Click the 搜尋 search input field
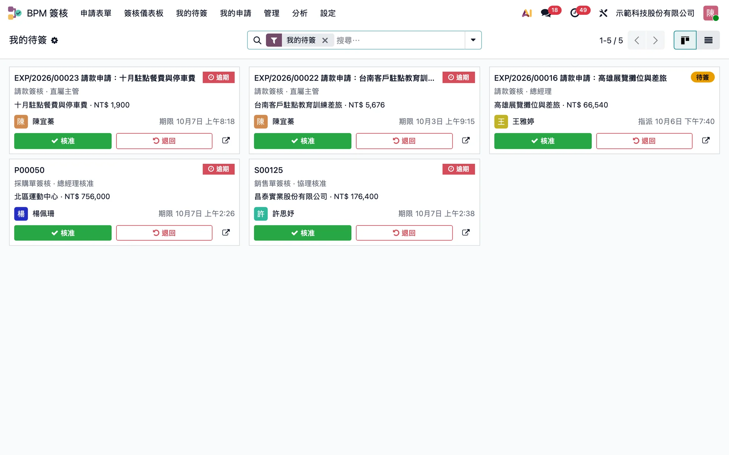Image resolution: width=729 pixels, height=455 pixels. (399, 40)
